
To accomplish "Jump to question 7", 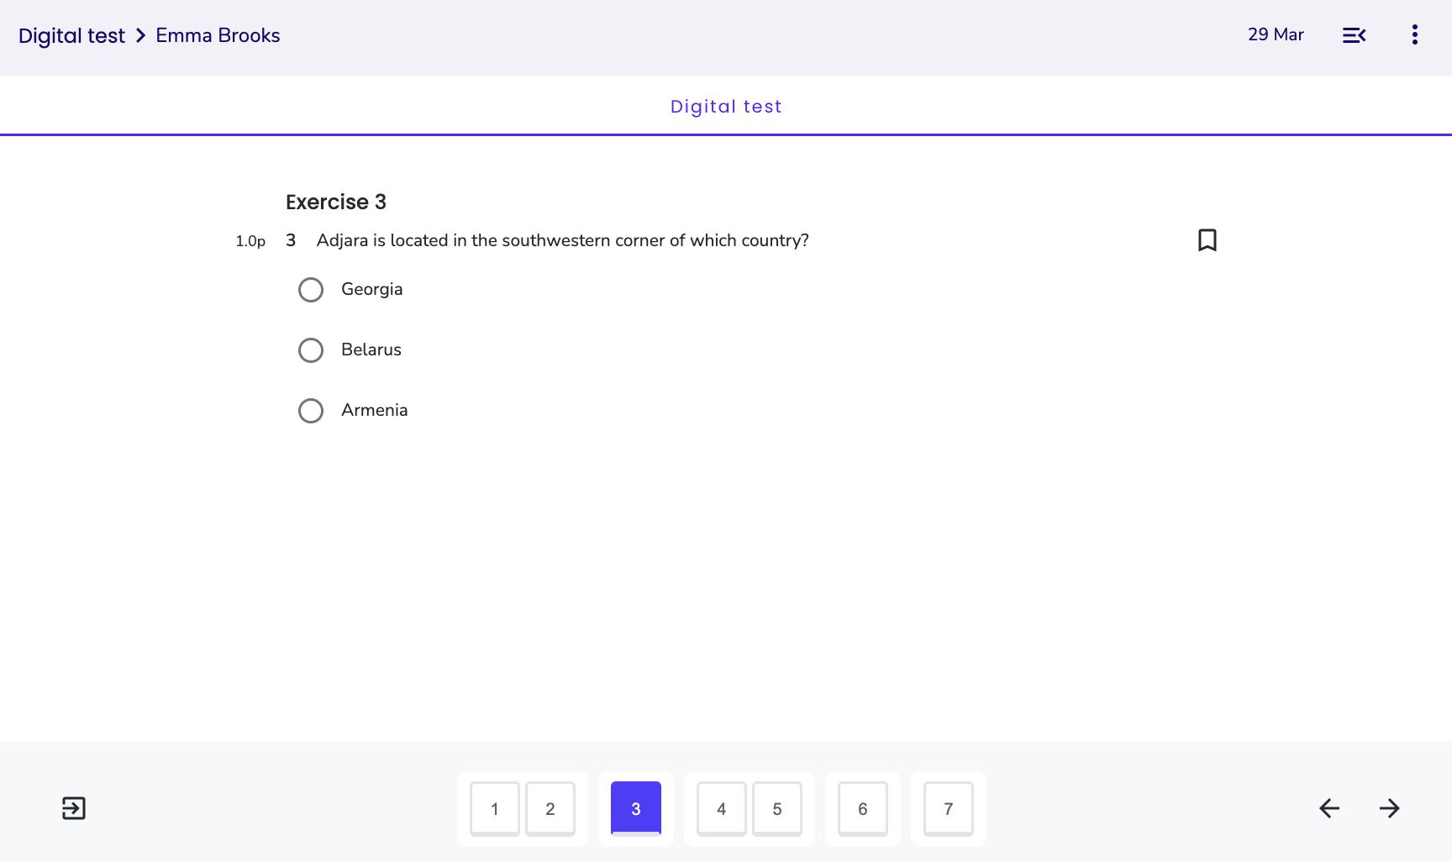I will 949,809.
